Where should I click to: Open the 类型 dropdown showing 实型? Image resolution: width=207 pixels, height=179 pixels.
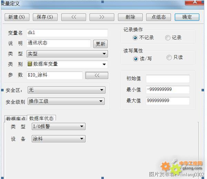coord(67,54)
